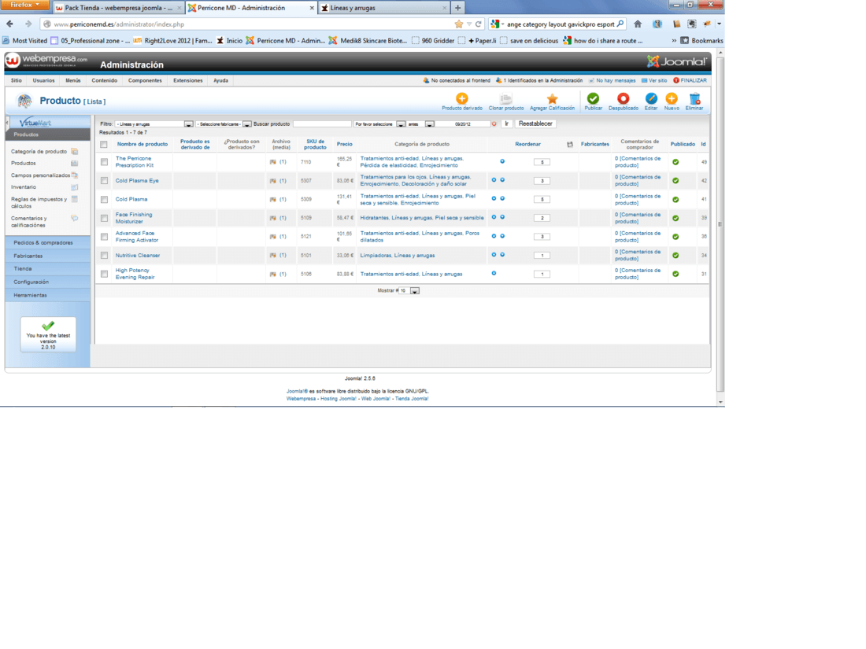Open the Usuarios menu
866x649 pixels.
point(43,80)
